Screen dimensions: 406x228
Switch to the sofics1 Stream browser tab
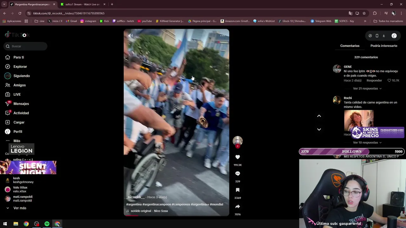click(x=82, y=4)
